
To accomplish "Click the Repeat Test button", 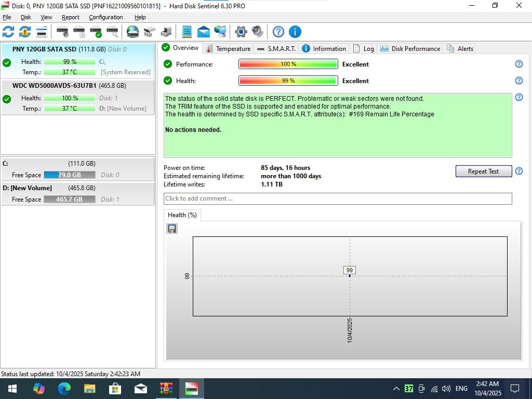I will [483, 171].
